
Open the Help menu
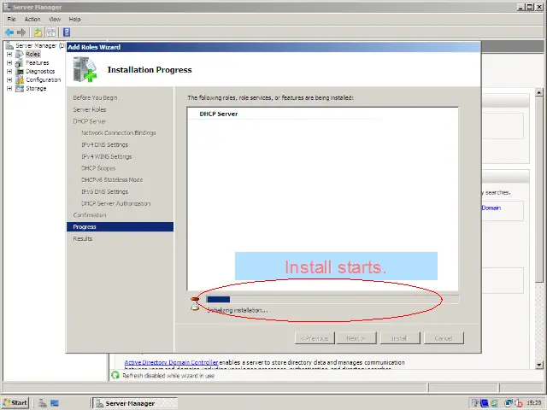pos(74,19)
